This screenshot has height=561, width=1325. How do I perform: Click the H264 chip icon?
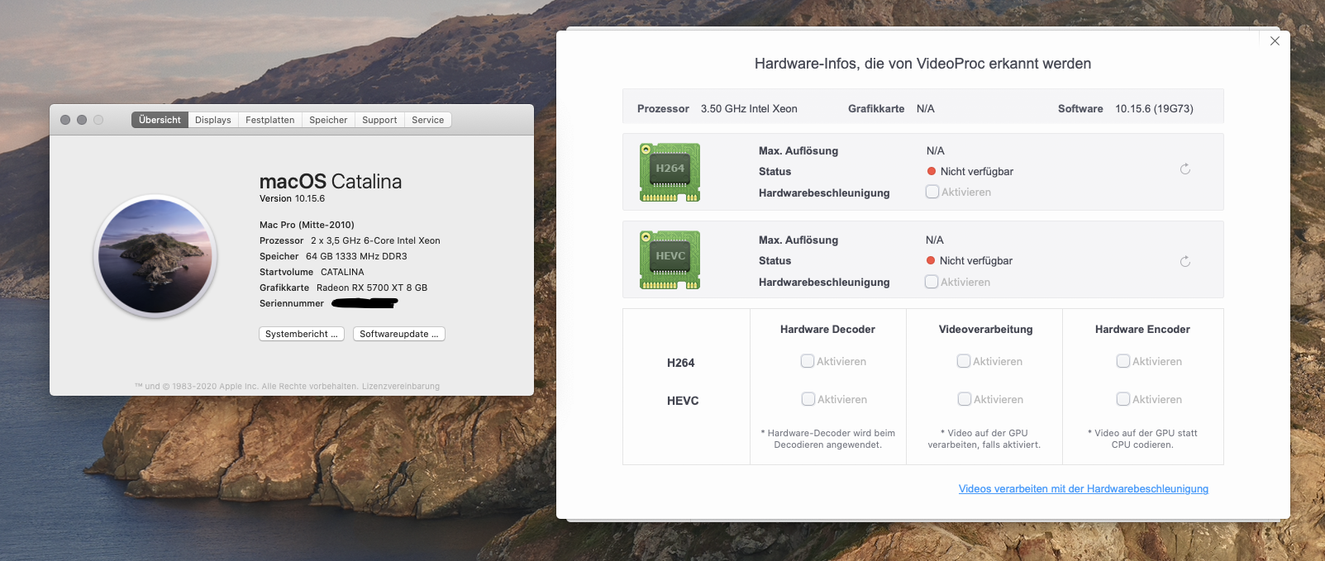pos(670,172)
